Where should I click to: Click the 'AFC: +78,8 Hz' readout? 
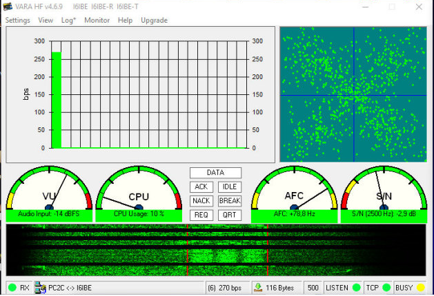pyautogui.click(x=294, y=213)
